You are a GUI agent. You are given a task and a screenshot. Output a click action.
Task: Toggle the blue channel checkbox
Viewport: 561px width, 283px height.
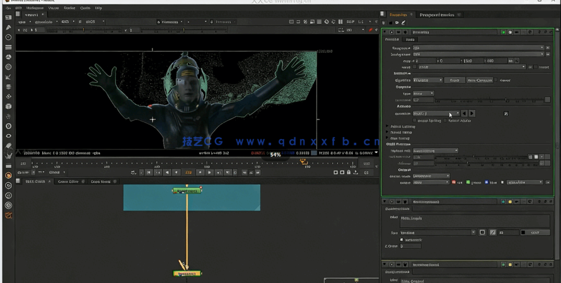point(486,182)
